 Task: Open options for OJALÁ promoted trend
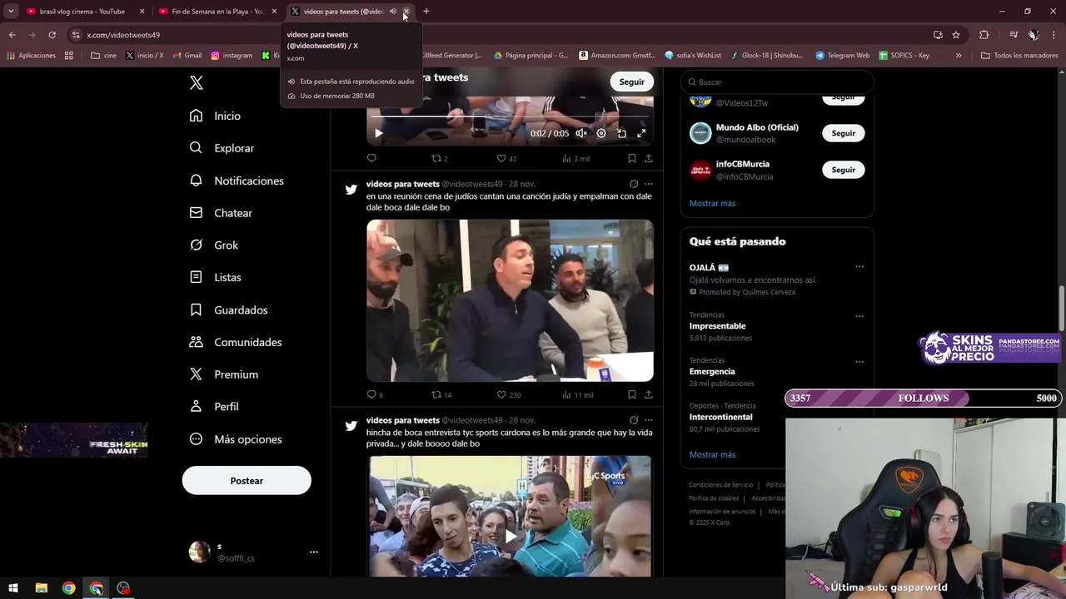coord(859,267)
